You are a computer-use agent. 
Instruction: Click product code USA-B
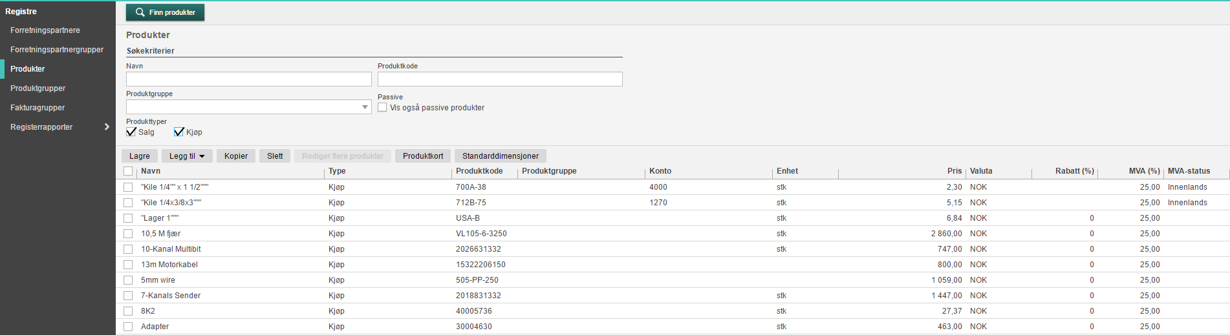[x=468, y=218]
